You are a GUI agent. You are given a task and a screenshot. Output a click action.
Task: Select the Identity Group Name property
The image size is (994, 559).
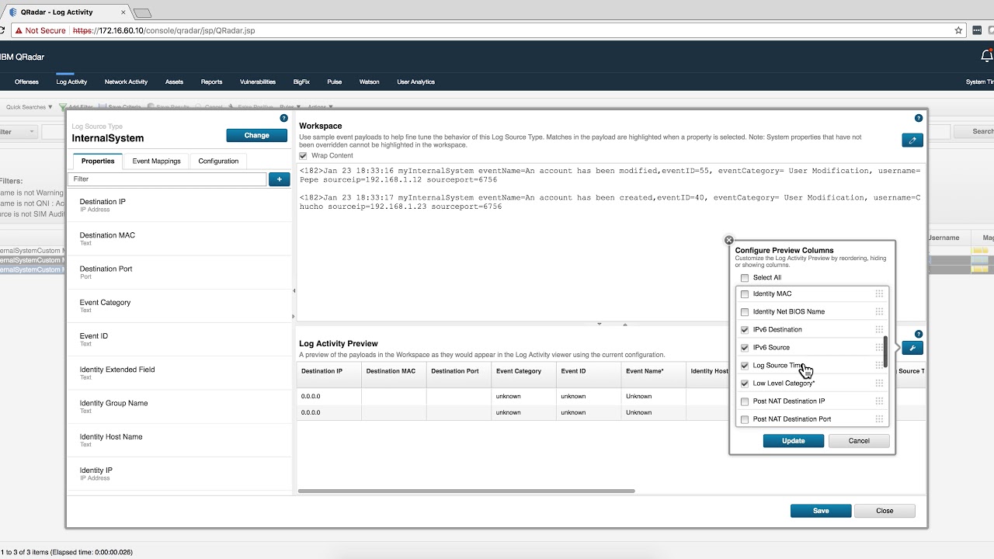[x=179, y=406]
